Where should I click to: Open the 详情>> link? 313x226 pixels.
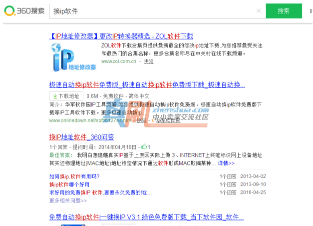point(226,163)
